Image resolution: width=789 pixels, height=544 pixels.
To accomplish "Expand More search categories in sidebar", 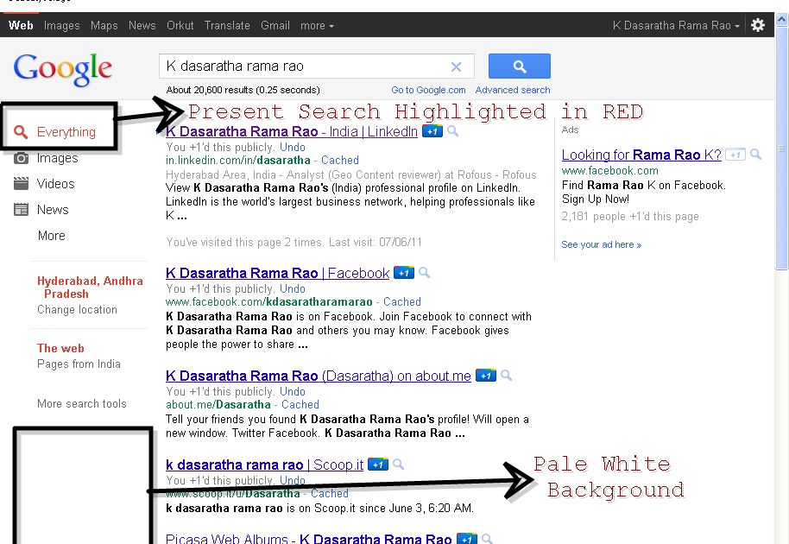I will (x=51, y=236).
